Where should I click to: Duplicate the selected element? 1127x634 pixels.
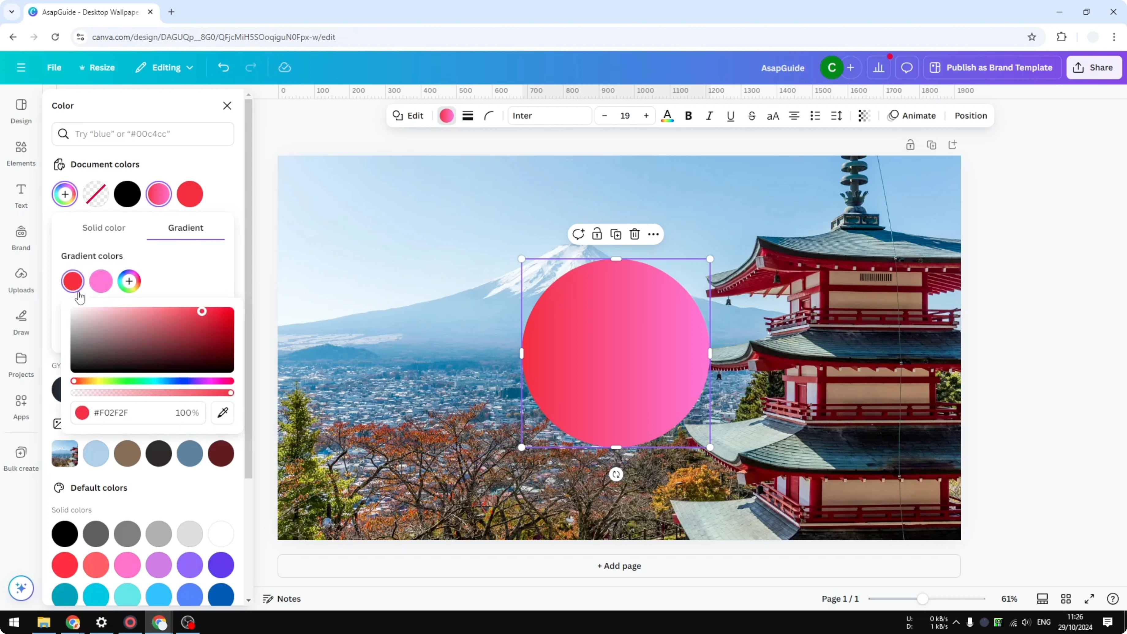pyautogui.click(x=616, y=234)
